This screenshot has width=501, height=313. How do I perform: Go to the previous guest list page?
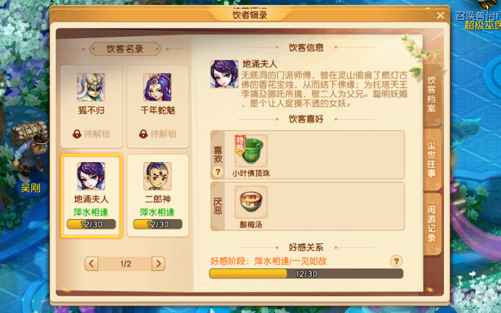pos(91,264)
